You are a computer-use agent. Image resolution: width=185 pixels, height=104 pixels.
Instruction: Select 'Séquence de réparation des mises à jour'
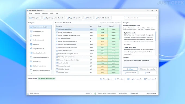point(87,60)
